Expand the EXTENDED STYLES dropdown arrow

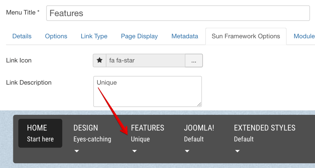pos(237,151)
